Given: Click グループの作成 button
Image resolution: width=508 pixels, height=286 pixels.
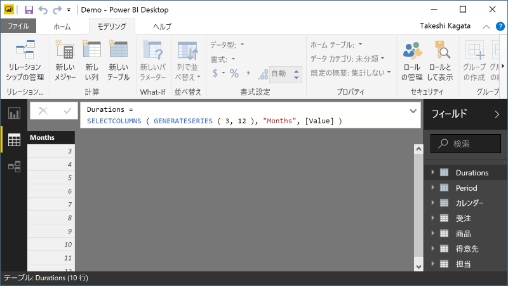Looking at the screenshot, I should (x=474, y=60).
